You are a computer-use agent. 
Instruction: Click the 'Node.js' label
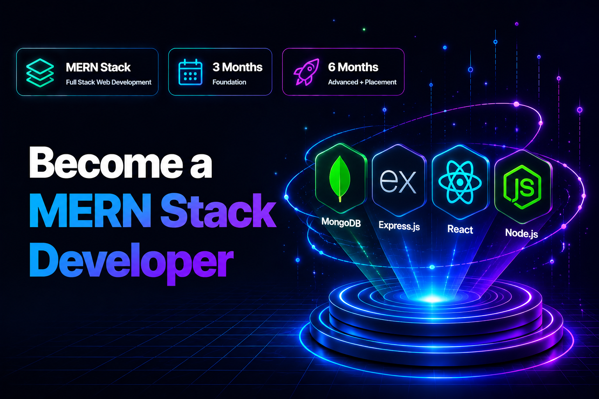521,233
